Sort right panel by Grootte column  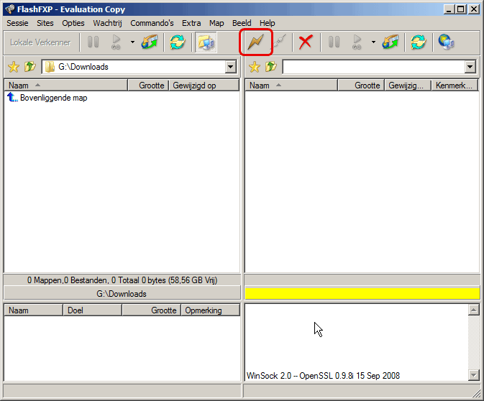[x=361, y=85]
